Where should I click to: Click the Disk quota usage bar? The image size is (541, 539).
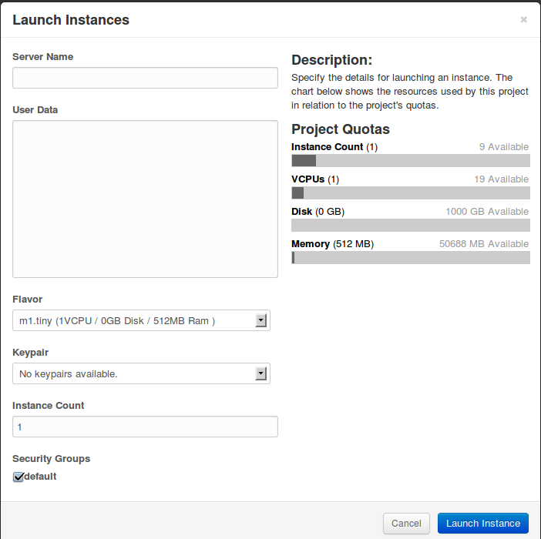point(410,225)
